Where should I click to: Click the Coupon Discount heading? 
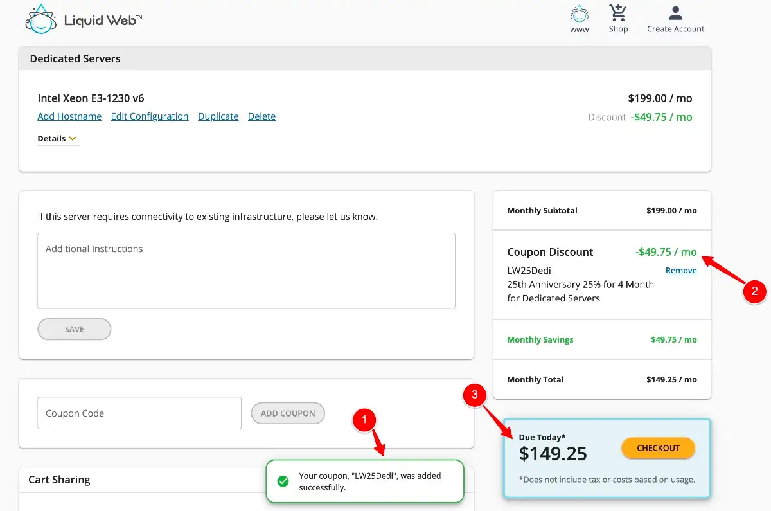pos(550,252)
